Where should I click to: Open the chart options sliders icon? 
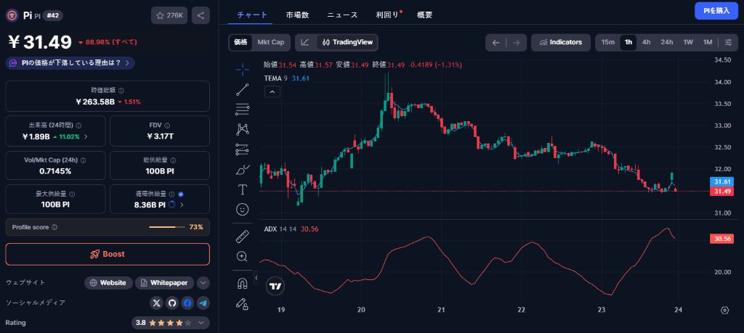(728, 43)
